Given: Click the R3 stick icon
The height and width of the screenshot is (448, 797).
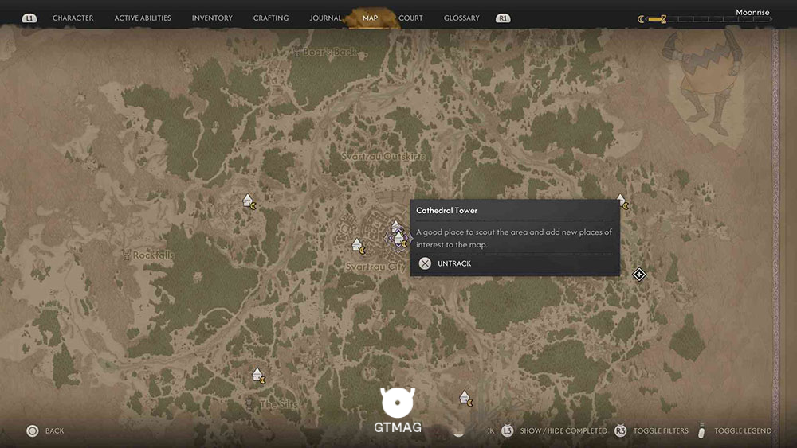Looking at the screenshot, I should pos(620,430).
